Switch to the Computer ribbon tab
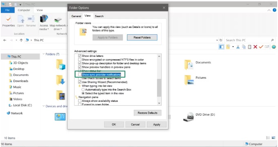Viewport: 278px width, 147px height. (x=24, y=10)
